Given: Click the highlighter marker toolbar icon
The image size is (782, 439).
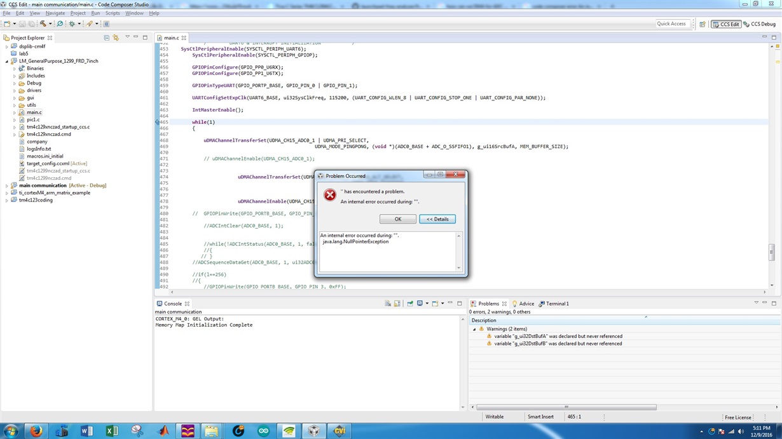Looking at the screenshot, I should pyautogui.click(x=90, y=24).
